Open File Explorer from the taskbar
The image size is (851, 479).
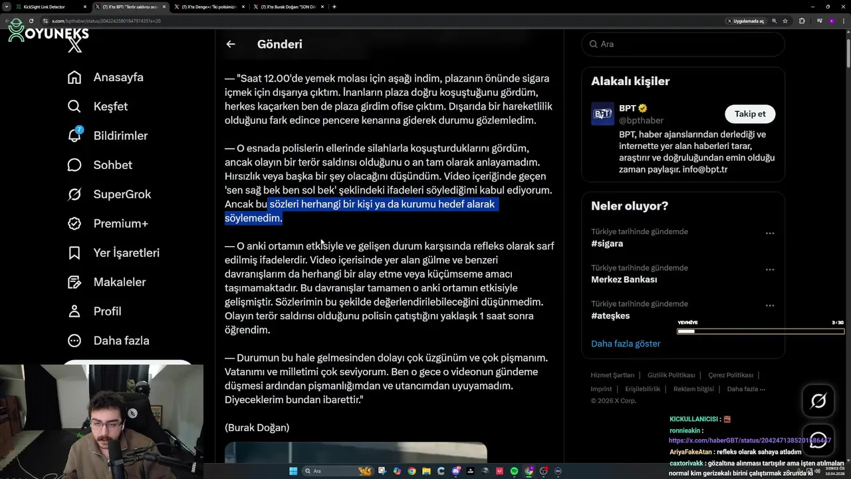tap(426, 471)
